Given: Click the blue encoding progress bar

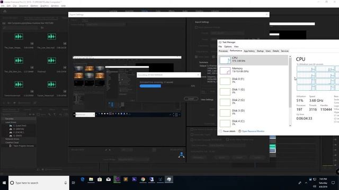Looking at the screenshot, I should click(x=150, y=86).
